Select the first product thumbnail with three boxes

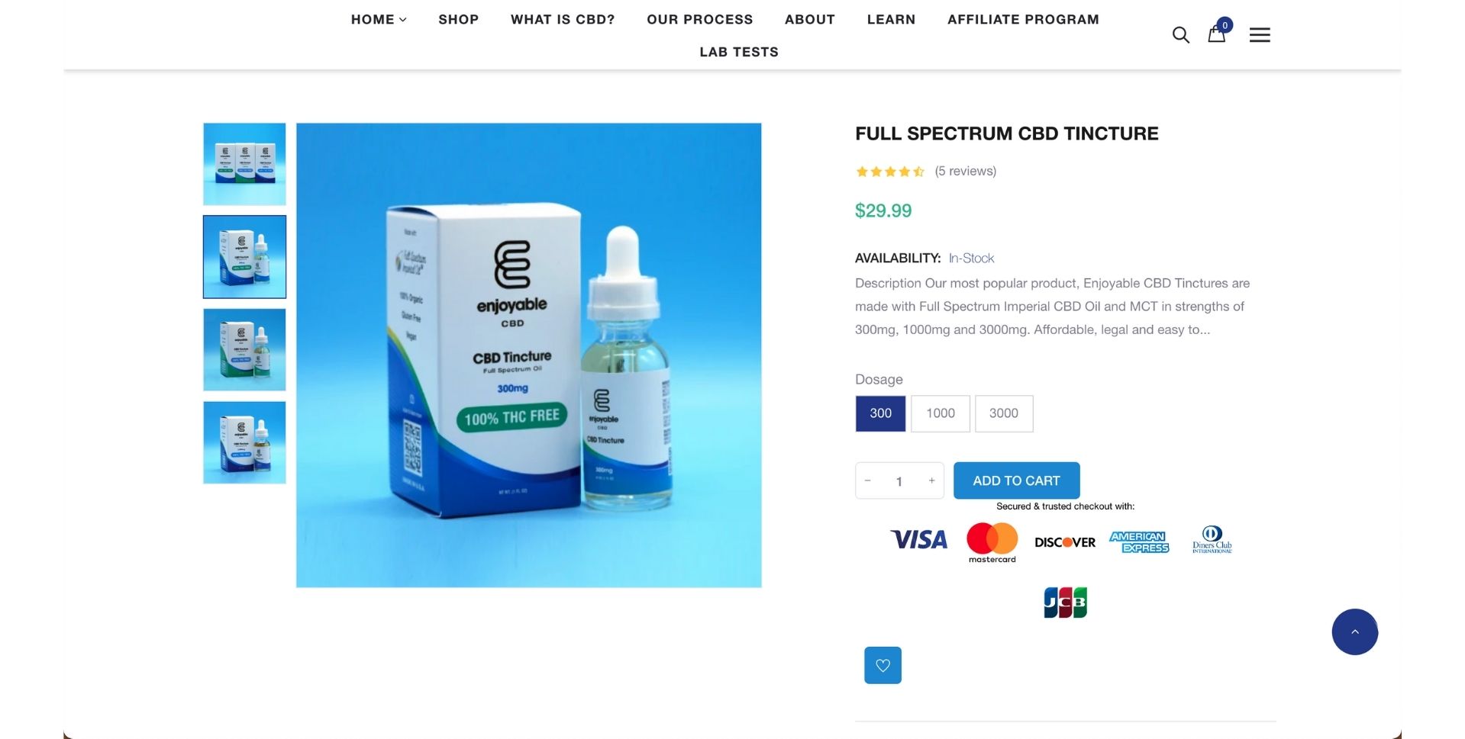244,164
